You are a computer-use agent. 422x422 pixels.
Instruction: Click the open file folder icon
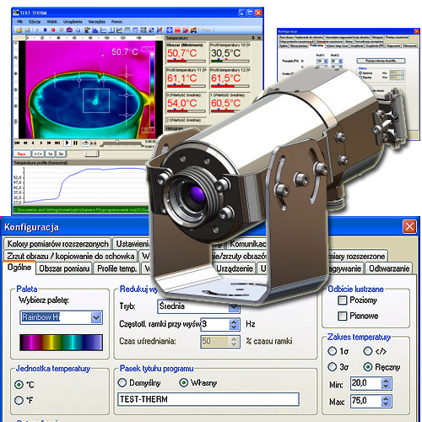tap(19, 30)
